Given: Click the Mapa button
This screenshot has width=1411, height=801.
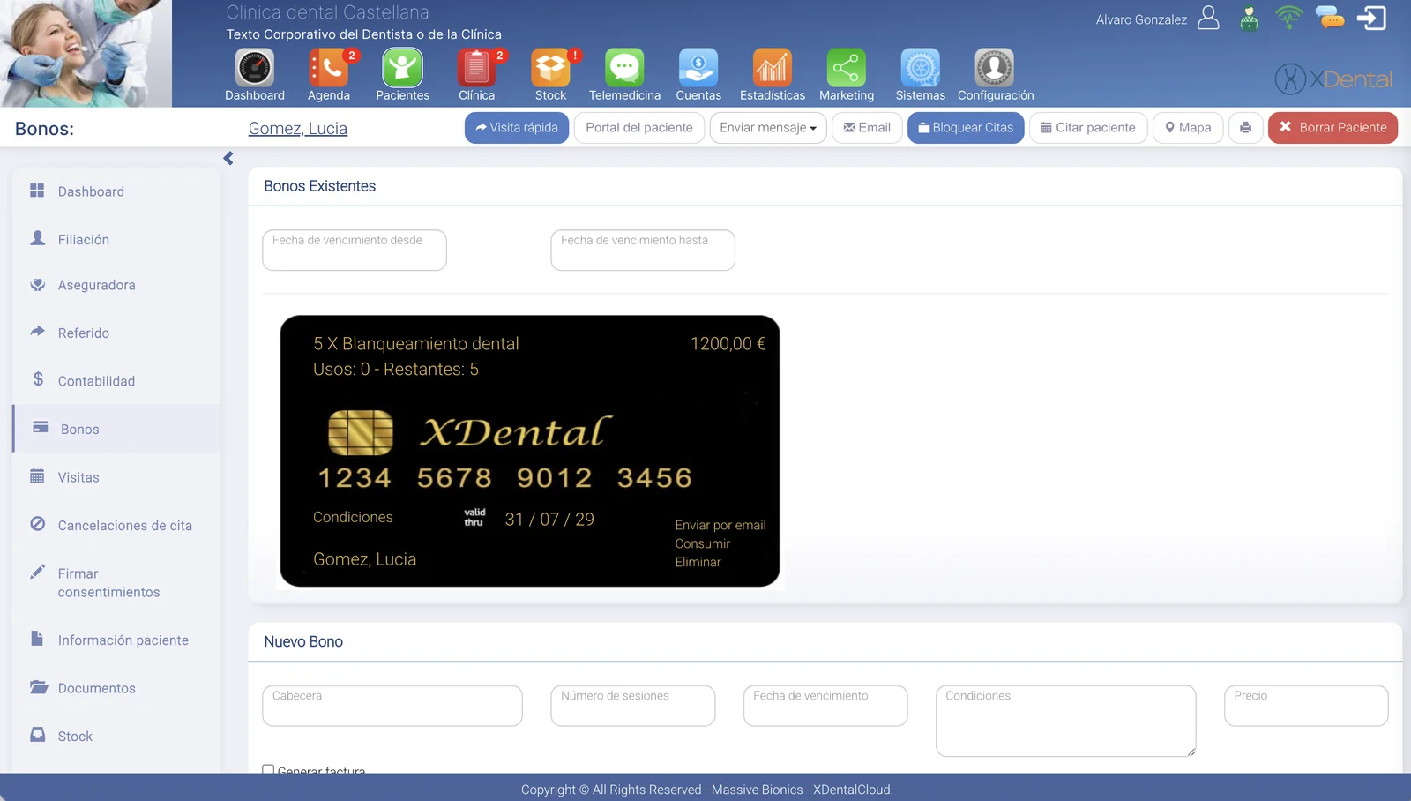Looking at the screenshot, I should pos(1188,128).
